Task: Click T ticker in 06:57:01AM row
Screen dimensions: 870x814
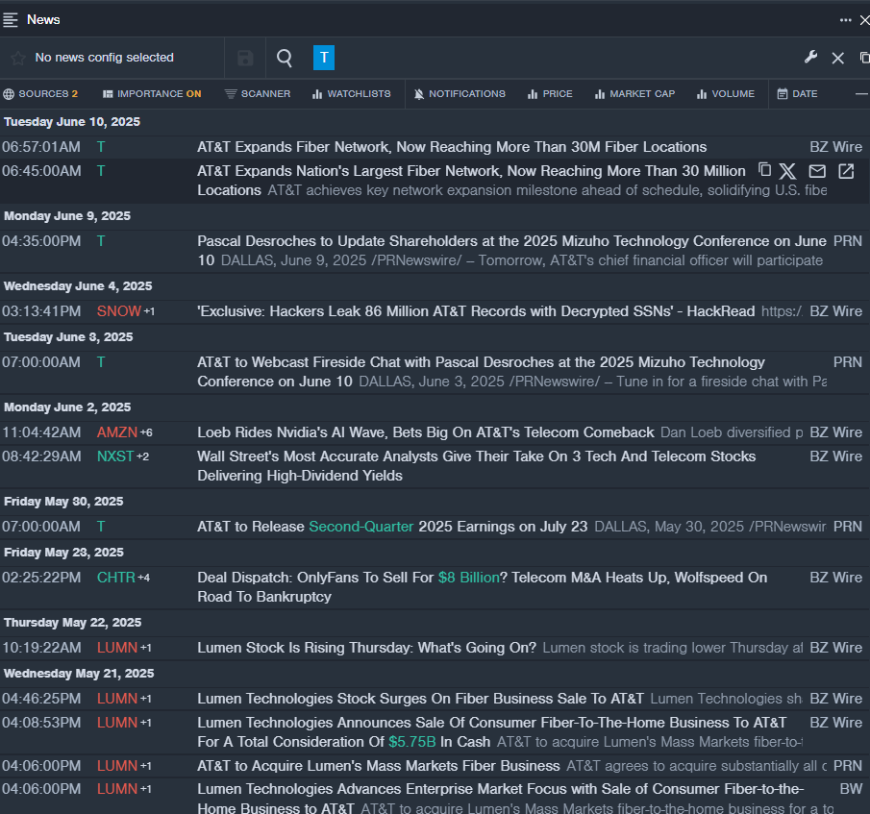Action: [x=100, y=147]
